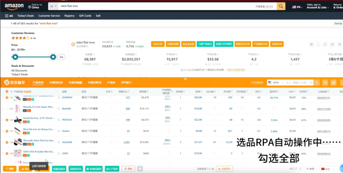Uncheck the row 109 LENA checkbox
The image size is (343, 173).
(x=7, y=153)
